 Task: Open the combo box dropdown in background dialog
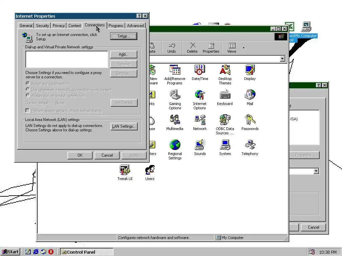pos(316,171)
